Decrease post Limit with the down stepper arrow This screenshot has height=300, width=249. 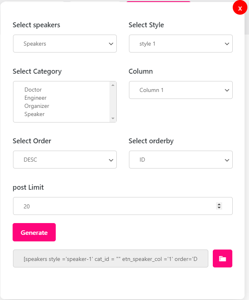point(219,208)
